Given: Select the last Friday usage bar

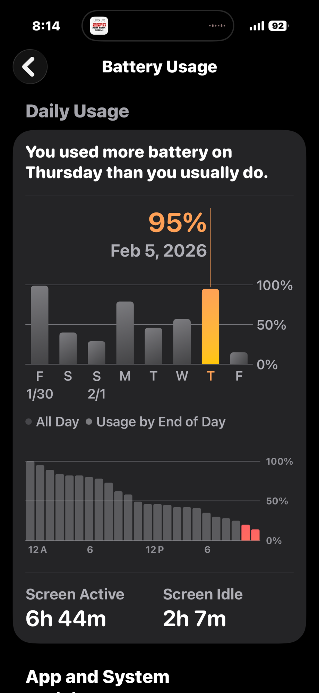Looking at the screenshot, I should point(239,358).
